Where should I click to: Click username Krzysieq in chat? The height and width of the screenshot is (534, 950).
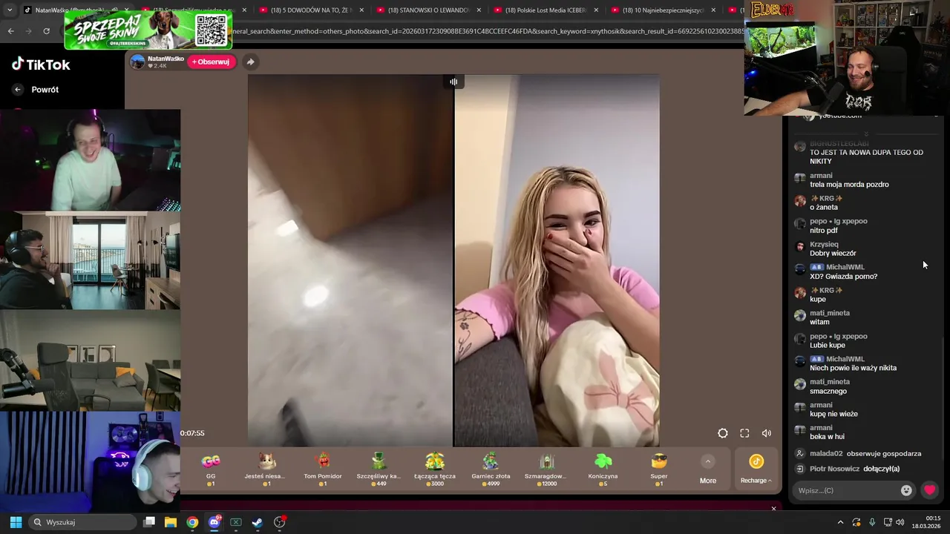824,244
